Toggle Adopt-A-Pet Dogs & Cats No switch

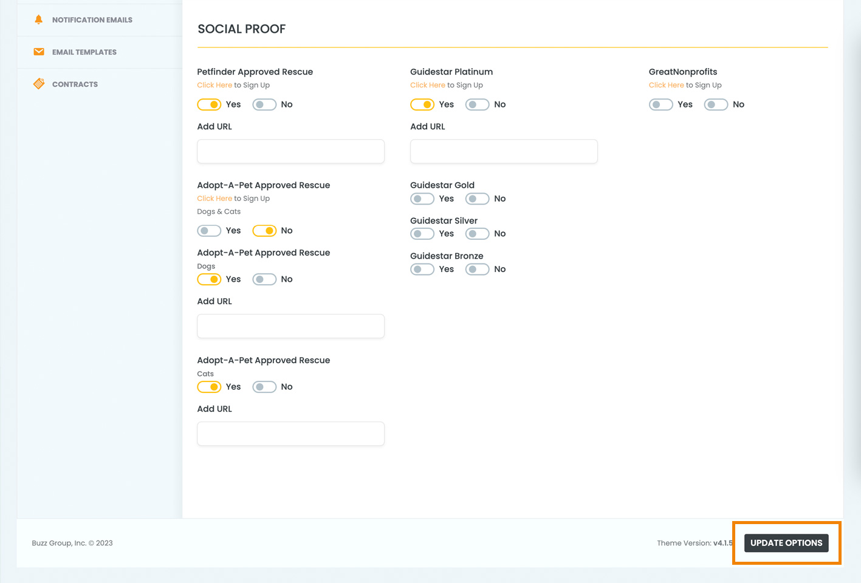pyautogui.click(x=264, y=231)
